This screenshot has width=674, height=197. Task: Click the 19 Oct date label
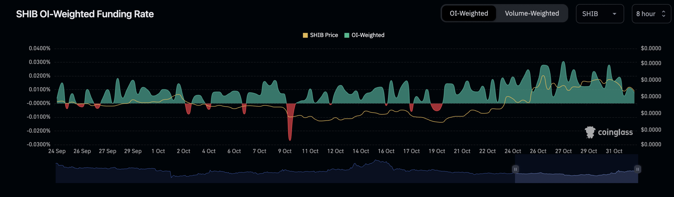tap(437, 151)
